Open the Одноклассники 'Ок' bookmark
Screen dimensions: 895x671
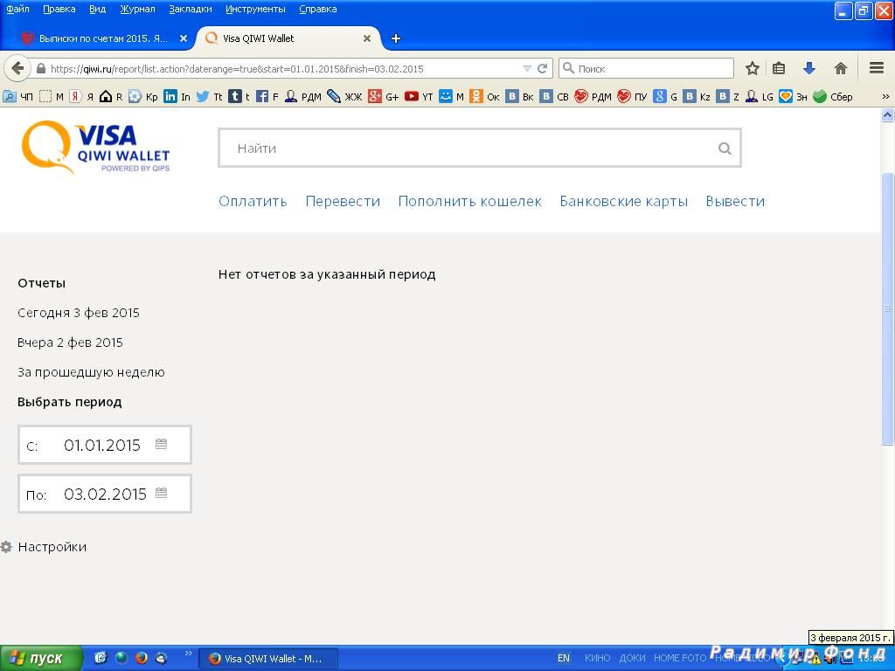click(x=484, y=96)
